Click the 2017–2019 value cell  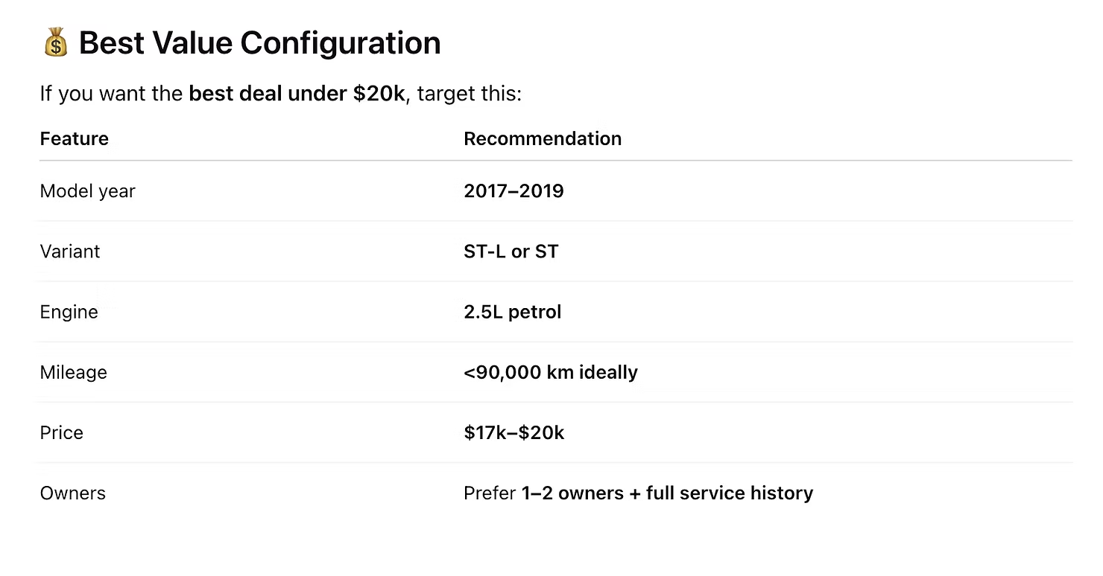pyautogui.click(x=513, y=191)
